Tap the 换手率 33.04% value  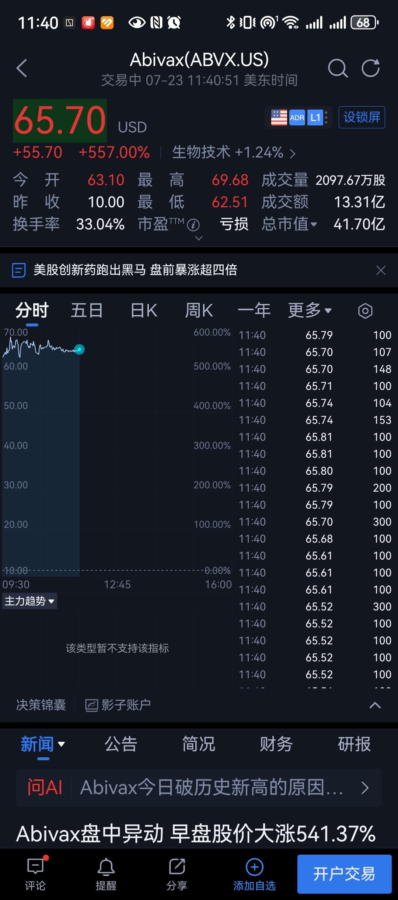(x=100, y=225)
